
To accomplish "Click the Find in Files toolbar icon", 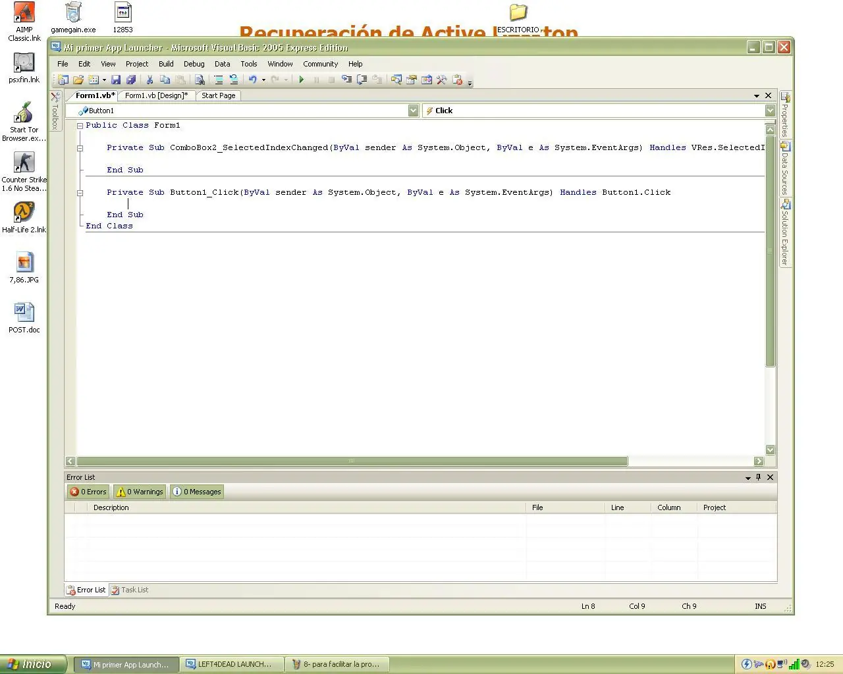I will (200, 80).
